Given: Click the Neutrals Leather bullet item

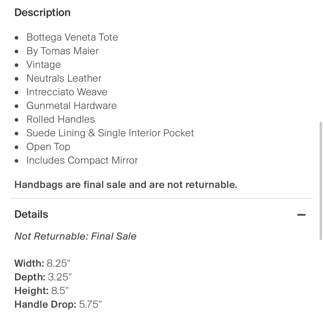Looking at the screenshot, I should pyautogui.click(x=64, y=78).
